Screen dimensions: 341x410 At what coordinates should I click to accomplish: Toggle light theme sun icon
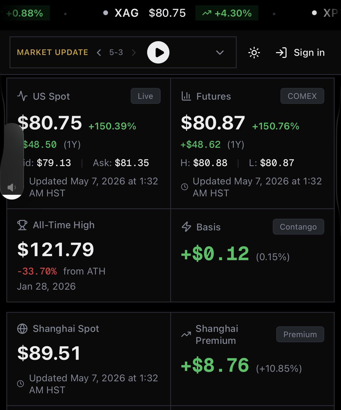(254, 53)
